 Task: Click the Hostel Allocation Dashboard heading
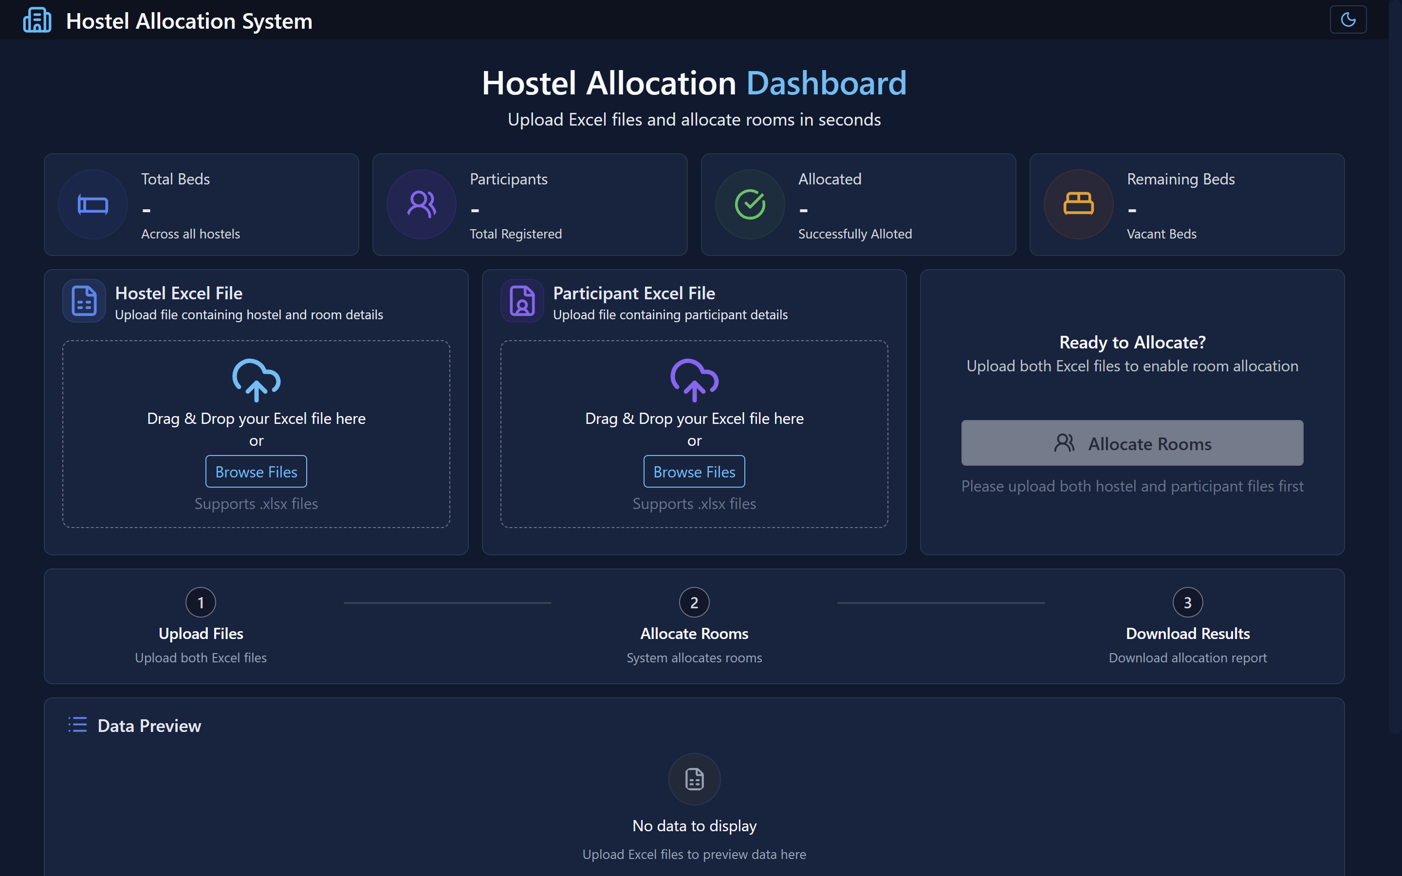click(694, 83)
